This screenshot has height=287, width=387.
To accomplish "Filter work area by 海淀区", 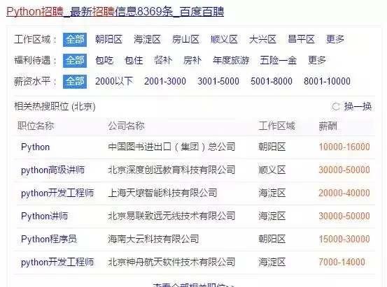I will 147,39.
